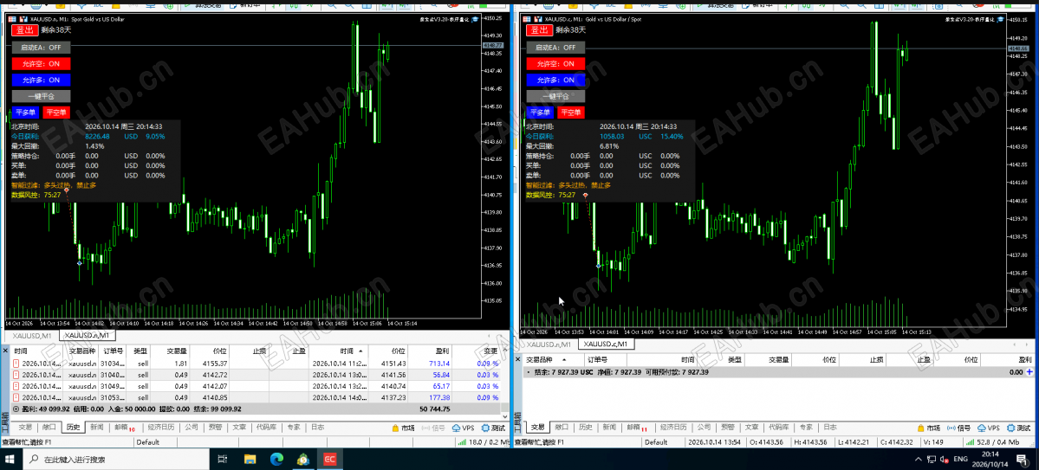Toggle 启动EA: OFF in right chart

(x=556, y=48)
